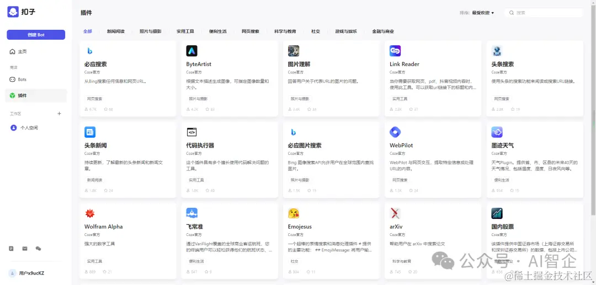Open the 头条新闻 plugin icon
The width and height of the screenshot is (596, 285).
click(90, 132)
